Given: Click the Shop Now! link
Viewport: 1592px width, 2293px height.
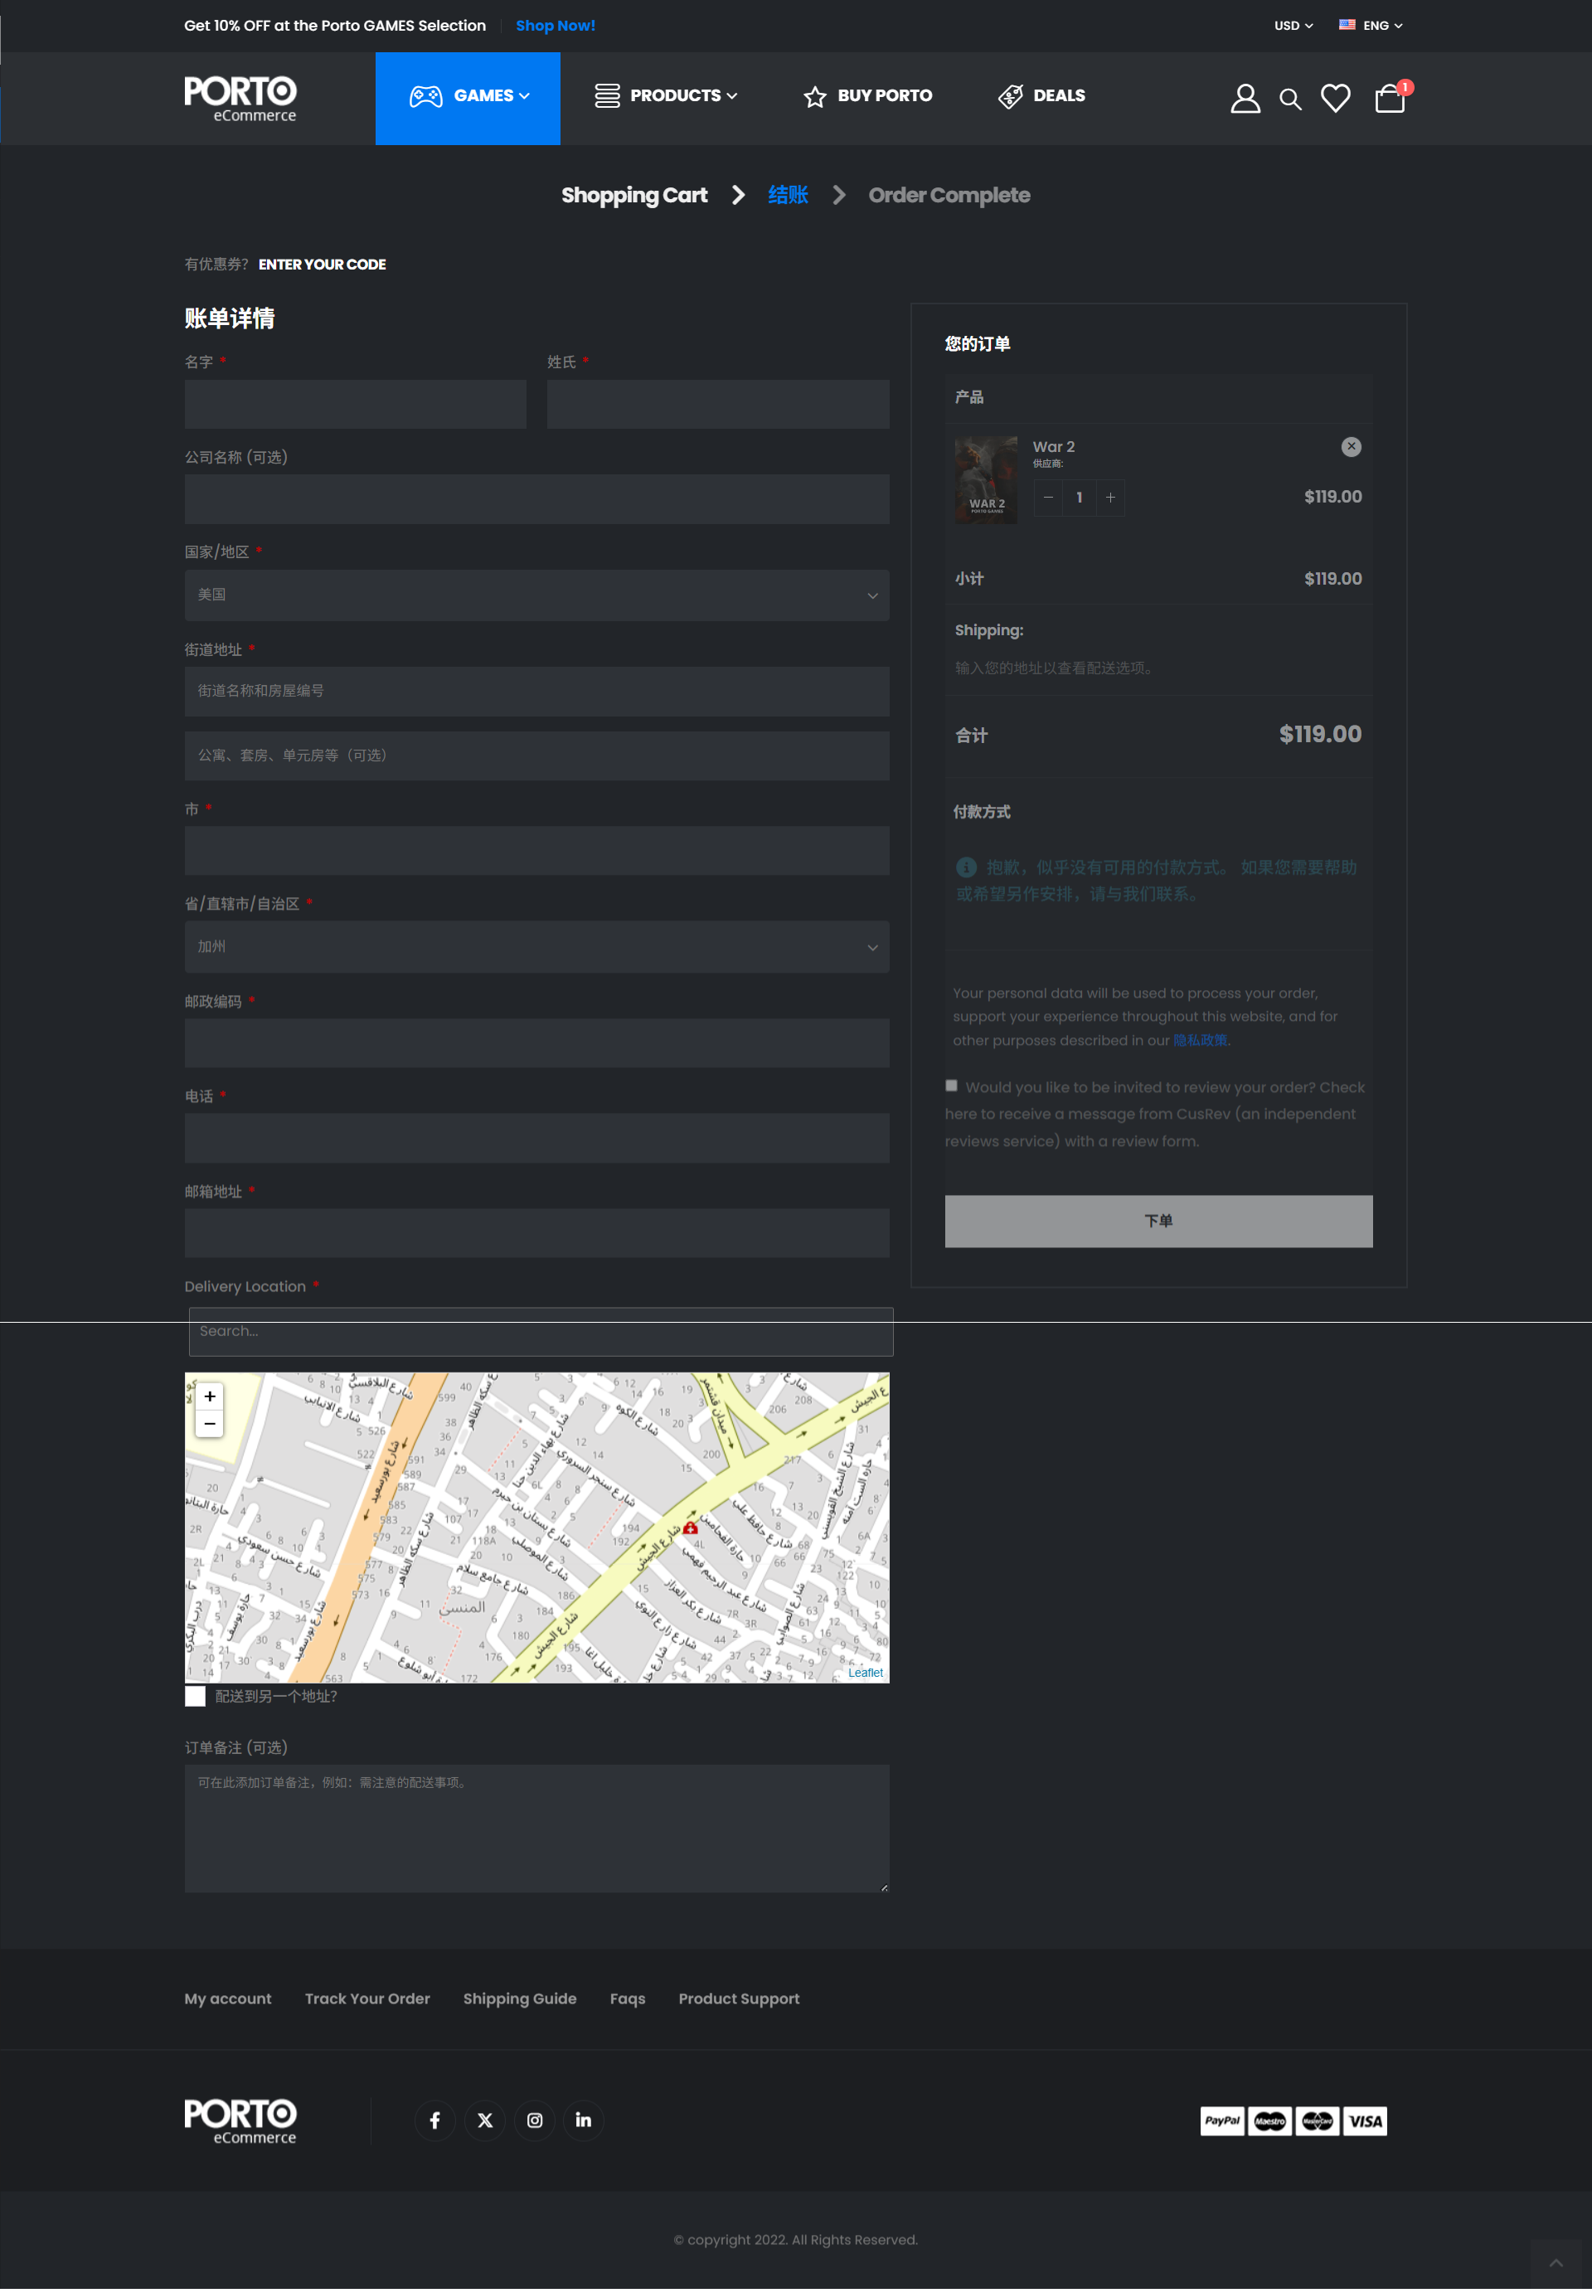Looking at the screenshot, I should [x=555, y=26].
